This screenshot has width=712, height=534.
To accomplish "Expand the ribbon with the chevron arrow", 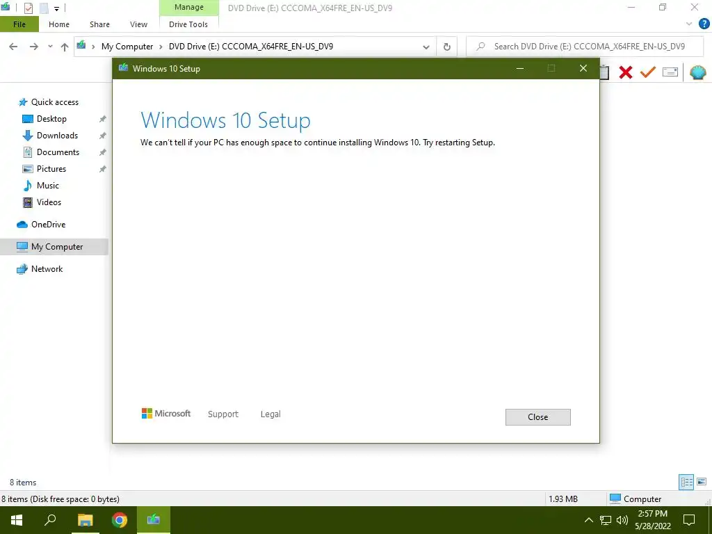I will (x=689, y=24).
